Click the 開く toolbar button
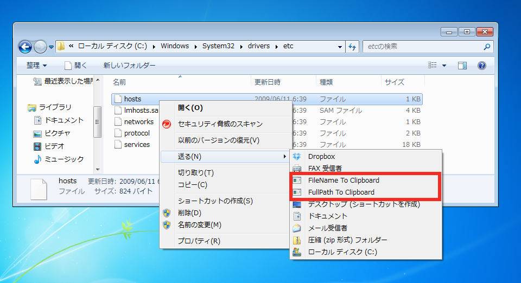This screenshot has width=521, height=283. [76, 66]
